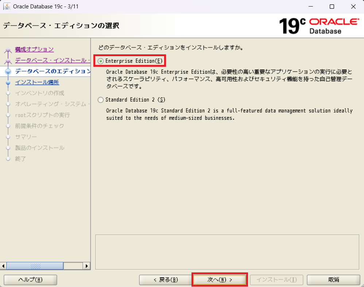The width and height of the screenshot is (364, 287).
Task: Click the sidebar scrollbar left arrow
Action: pos(4,266)
